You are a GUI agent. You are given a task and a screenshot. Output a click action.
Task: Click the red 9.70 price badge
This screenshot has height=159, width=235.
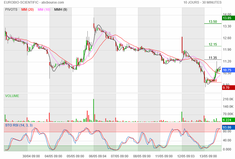coord(228,87)
